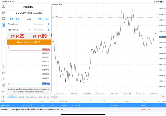Image resolution: width=166 pixels, height=116 pixels.
Task: Open the objects shapes icon
Action: (x=3, y=85)
